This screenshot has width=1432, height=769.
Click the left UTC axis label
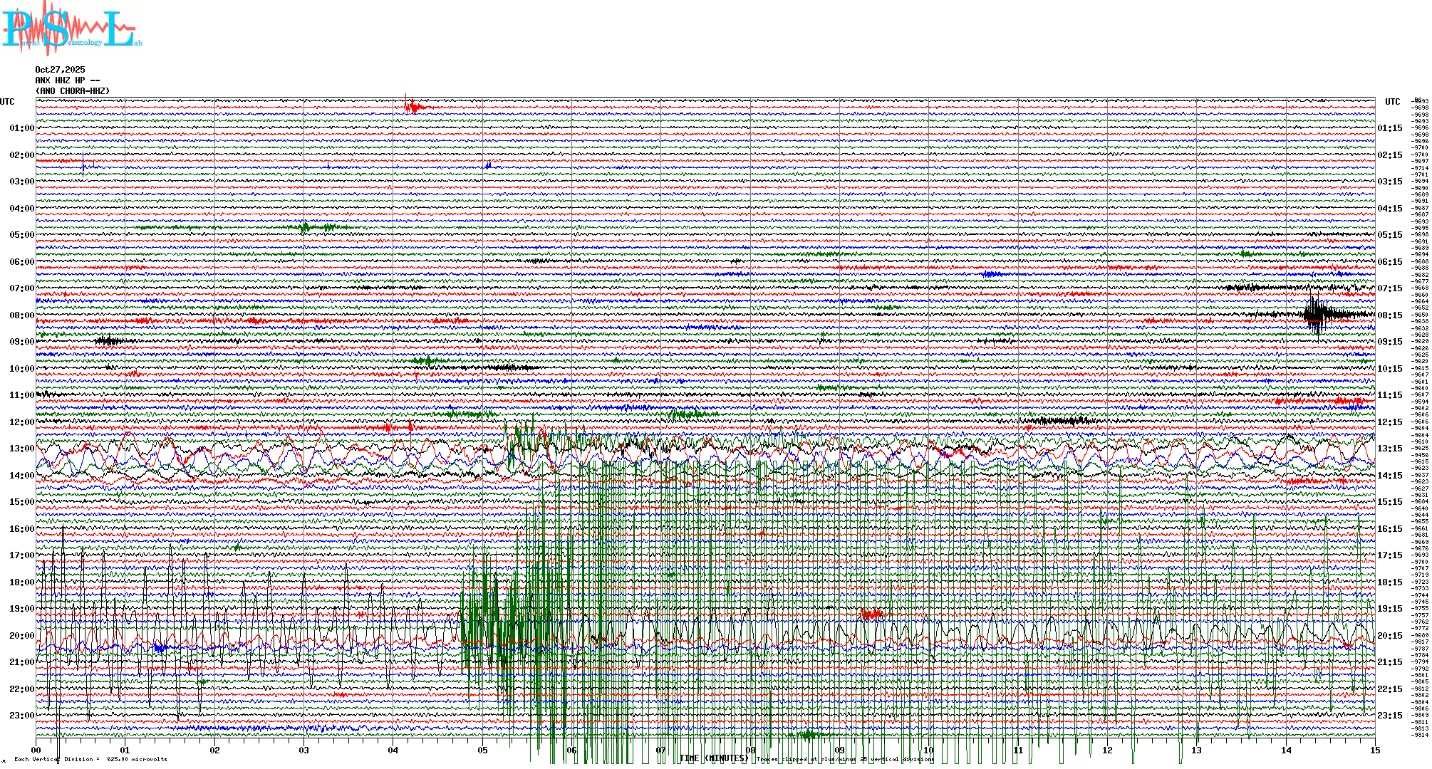click(x=7, y=102)
